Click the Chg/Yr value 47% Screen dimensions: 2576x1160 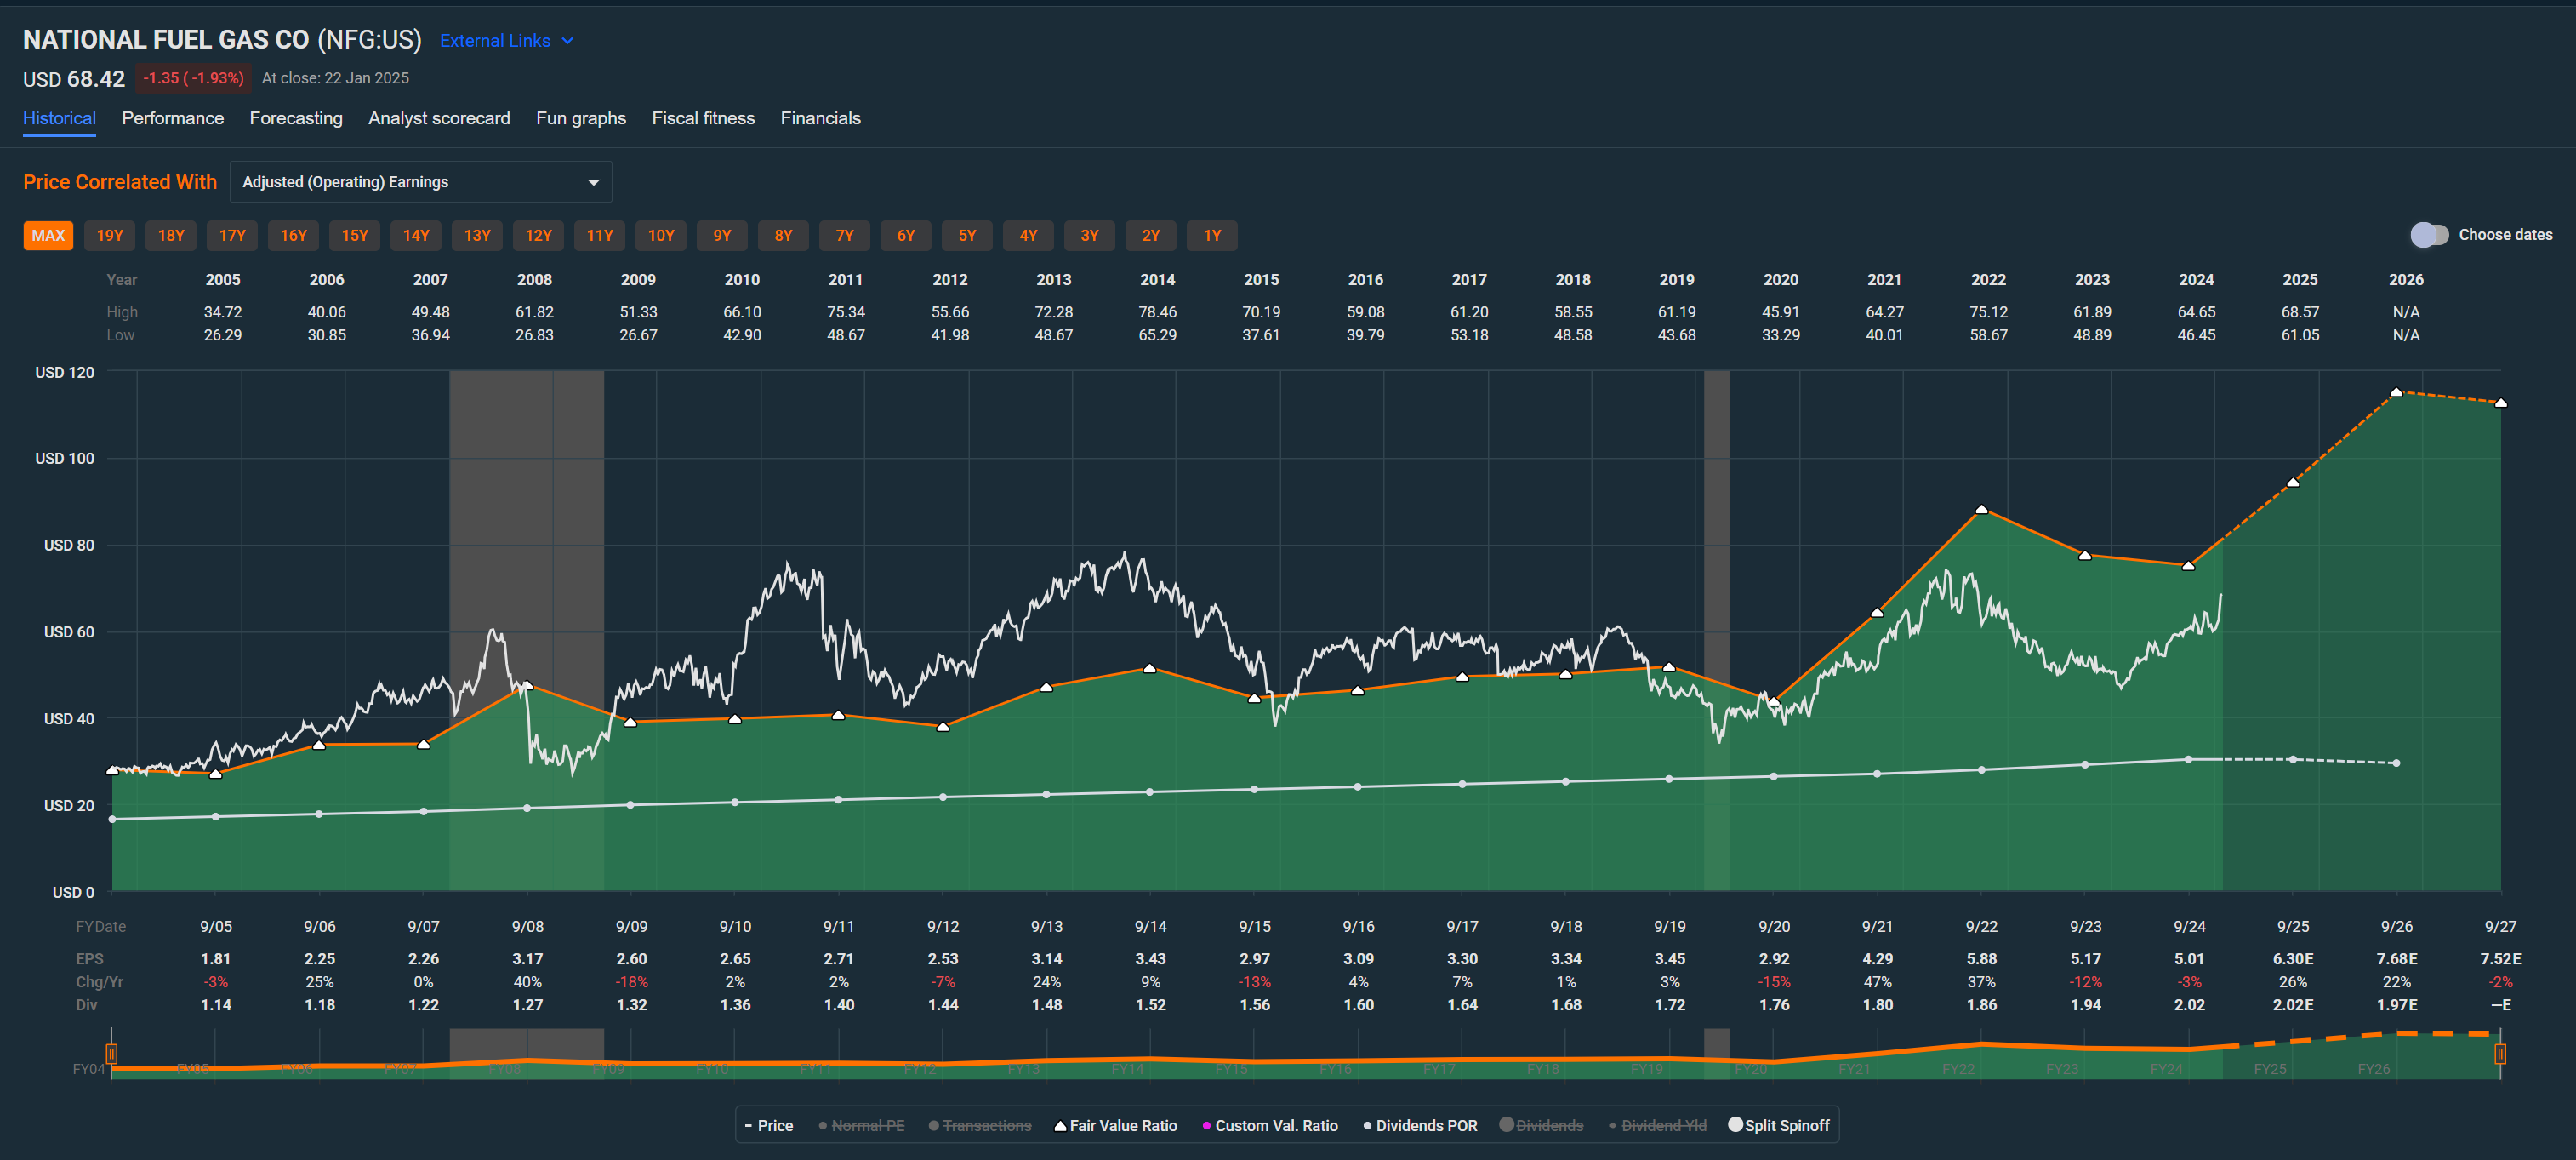click(1877, 982)
